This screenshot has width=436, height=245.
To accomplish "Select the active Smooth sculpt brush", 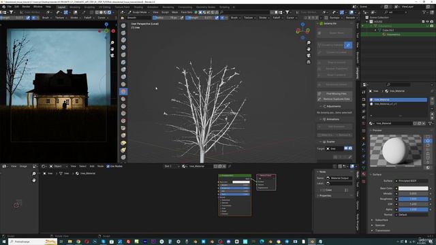I will [123, 91].
